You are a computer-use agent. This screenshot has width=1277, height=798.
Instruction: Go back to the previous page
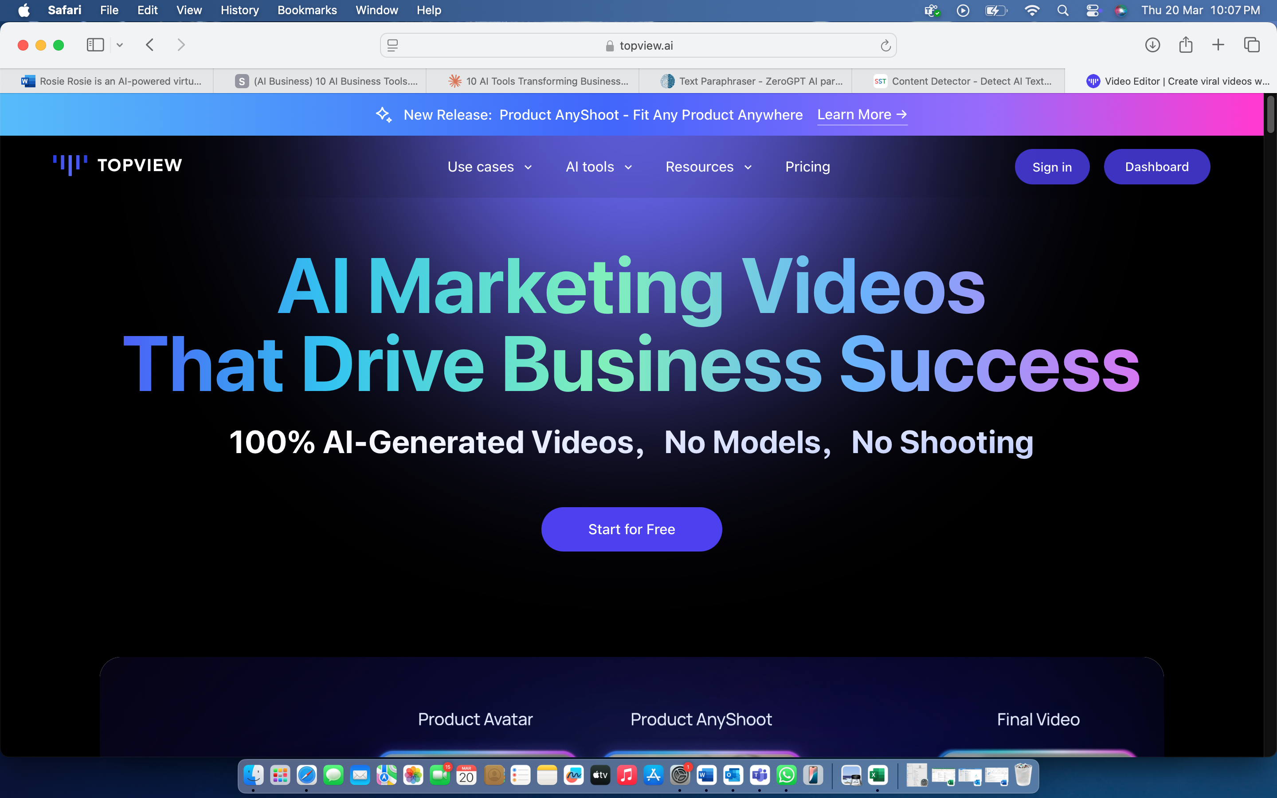(x=150, y=45)
